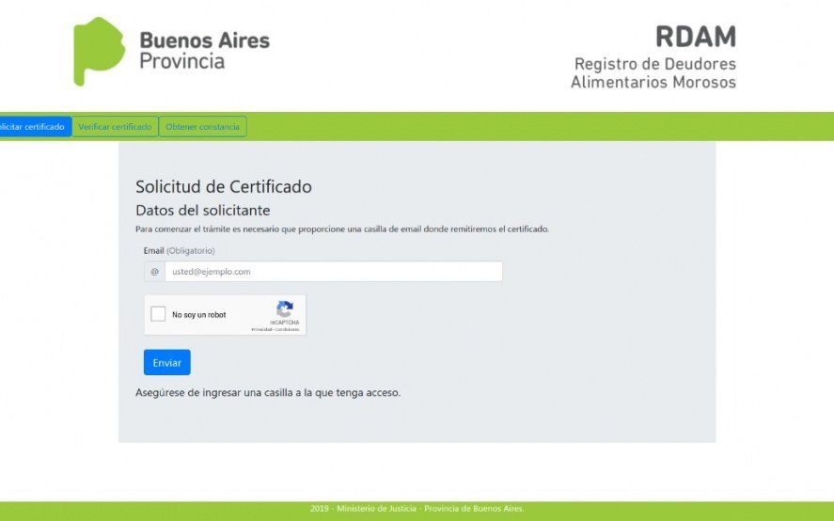The image size is (834, 521).
Task: Click the "Asegúrese de ingresar una casilla" note
Action: pos(268,393)
